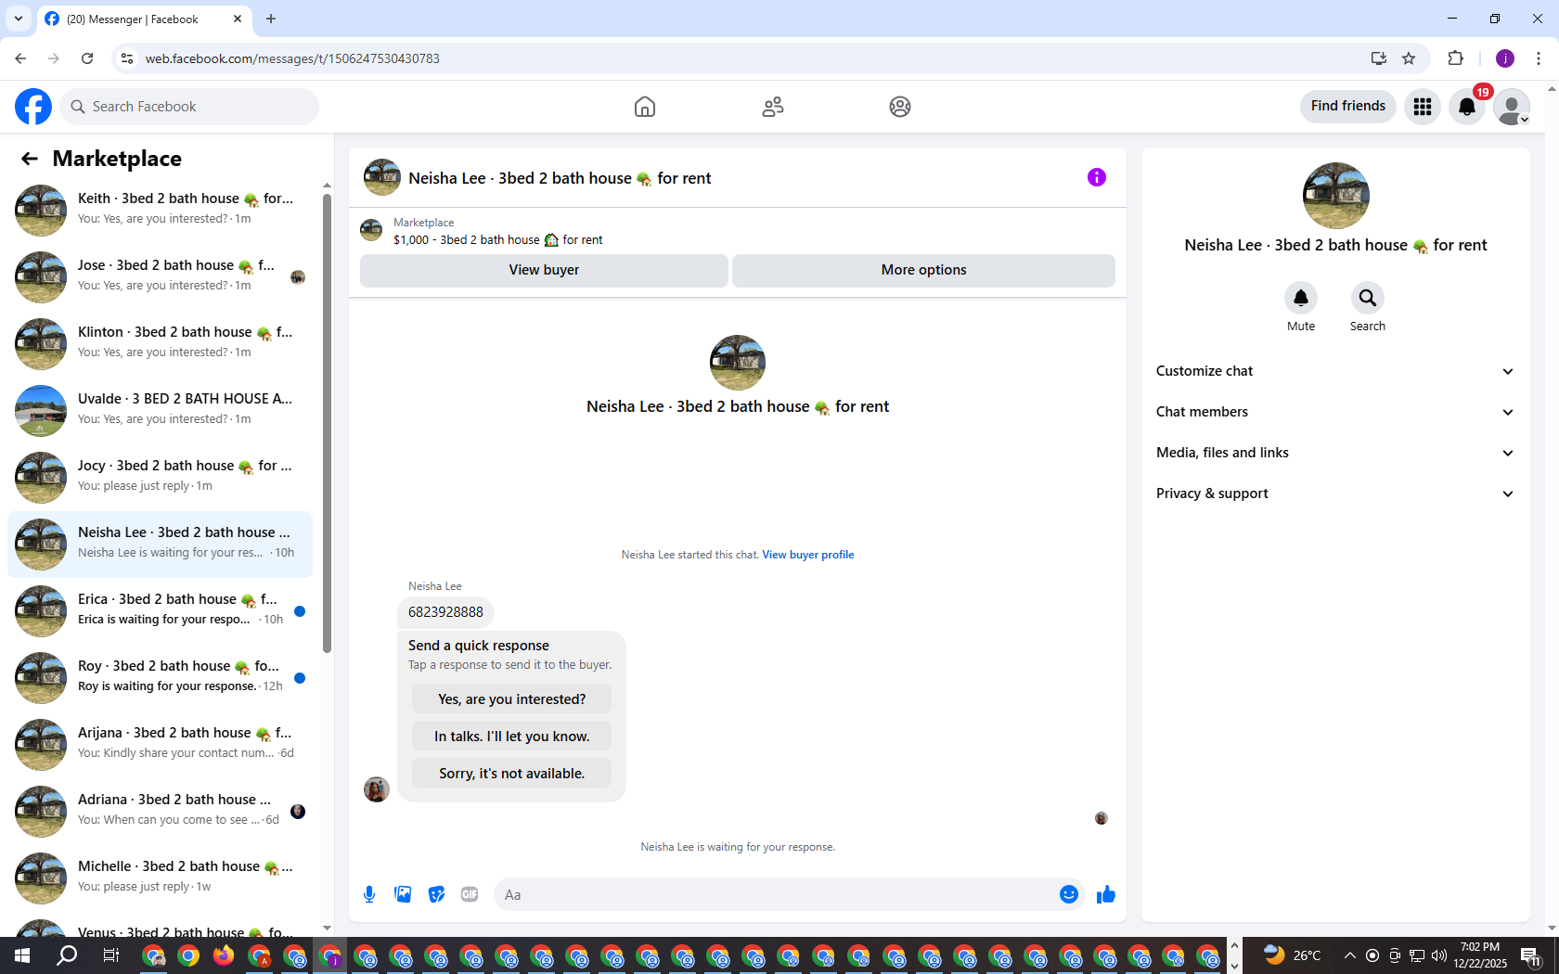Screen dimensions: 1559x974
Task: Open Roy's unread conversation
Action: [x=160, y=677]
